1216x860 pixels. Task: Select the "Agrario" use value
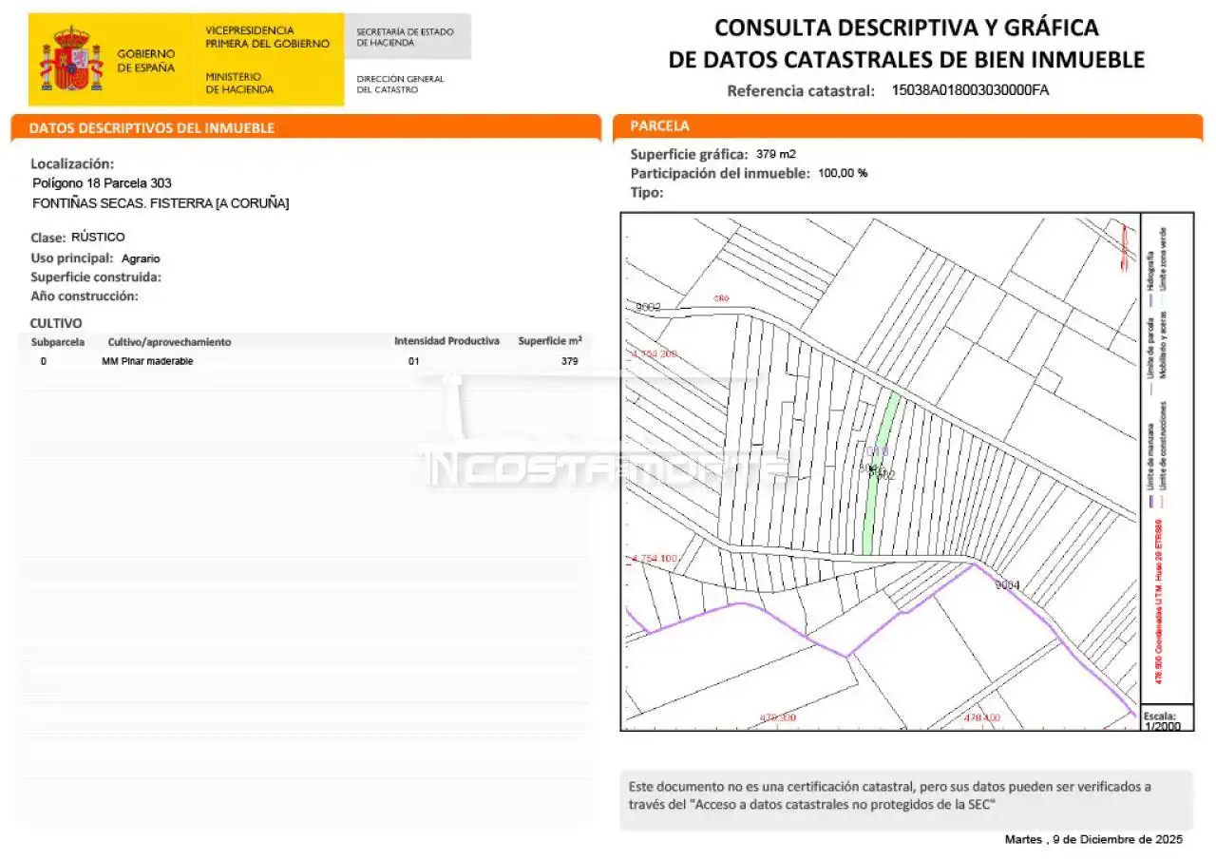[142, 258]
